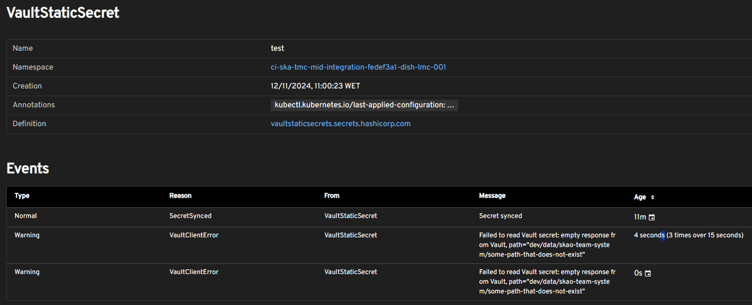Click the Events section heading
The height and width of the screenshot is (305, 752).
pyautogui.click(x=28, y=168)
